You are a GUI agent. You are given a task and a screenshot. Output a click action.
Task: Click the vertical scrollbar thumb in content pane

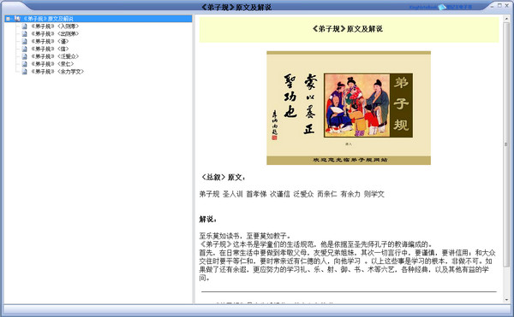click(506, 144)
